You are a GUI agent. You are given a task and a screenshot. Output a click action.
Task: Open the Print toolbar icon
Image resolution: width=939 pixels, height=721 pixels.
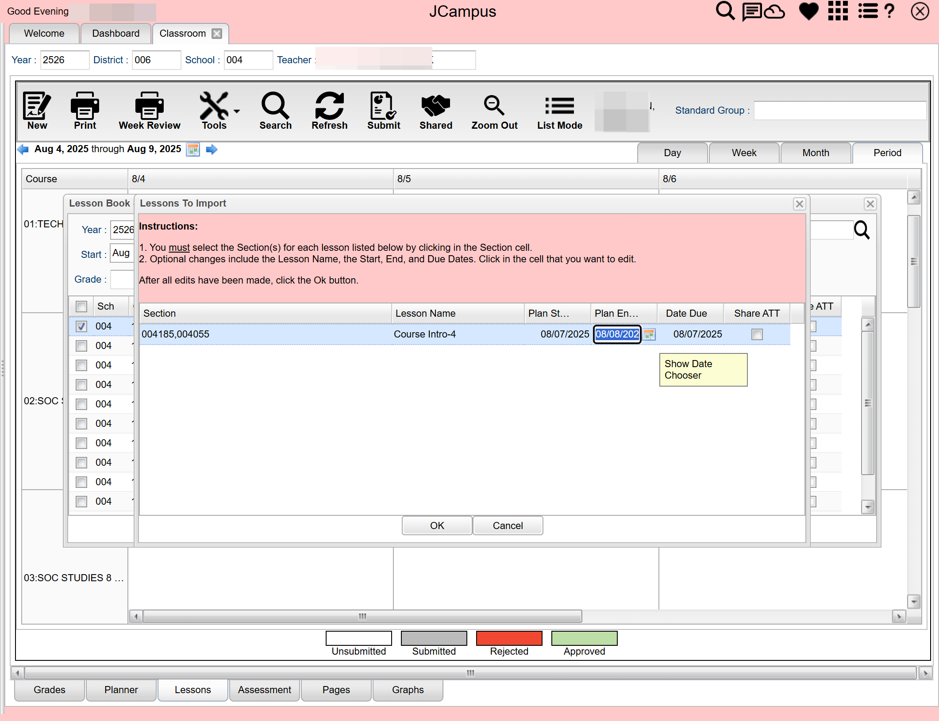point(85,111)
